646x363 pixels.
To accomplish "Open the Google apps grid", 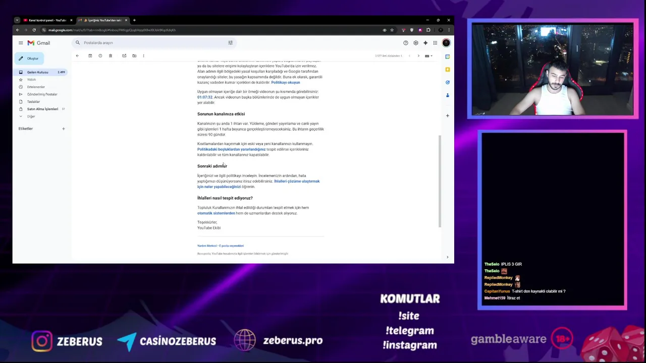I will pos(435,43).
